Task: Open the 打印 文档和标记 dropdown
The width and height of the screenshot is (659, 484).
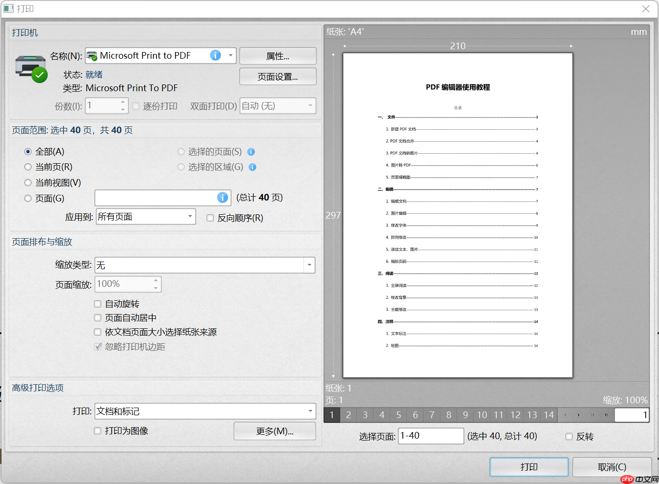Action: (x=310, y=411)
